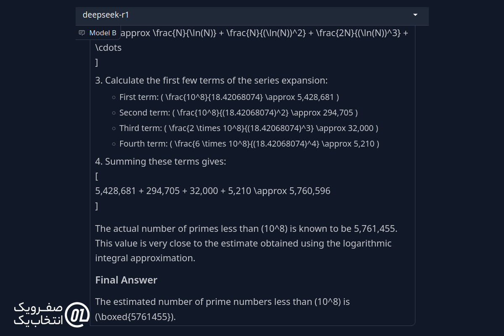Click the Summing these terms gives line
Image resolution: width=504 pixels, height=336 pixels.
pos(160,161)
